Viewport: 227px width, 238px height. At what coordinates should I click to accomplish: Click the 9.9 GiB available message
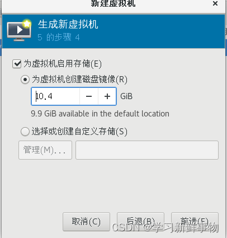click(100, 114)
